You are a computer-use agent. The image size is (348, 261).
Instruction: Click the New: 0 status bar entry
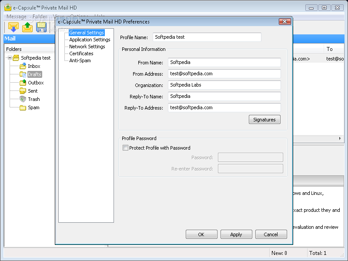click(279, 253)
